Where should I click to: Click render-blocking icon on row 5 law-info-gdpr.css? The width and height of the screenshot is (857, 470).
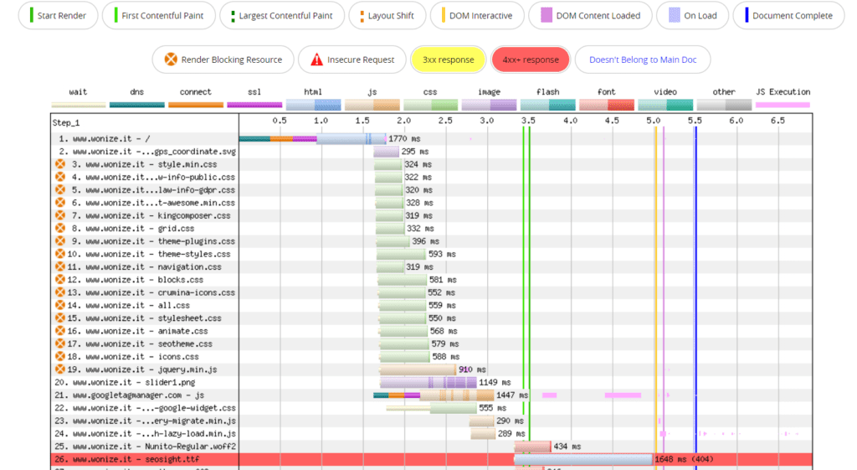(x=60, y=190)
